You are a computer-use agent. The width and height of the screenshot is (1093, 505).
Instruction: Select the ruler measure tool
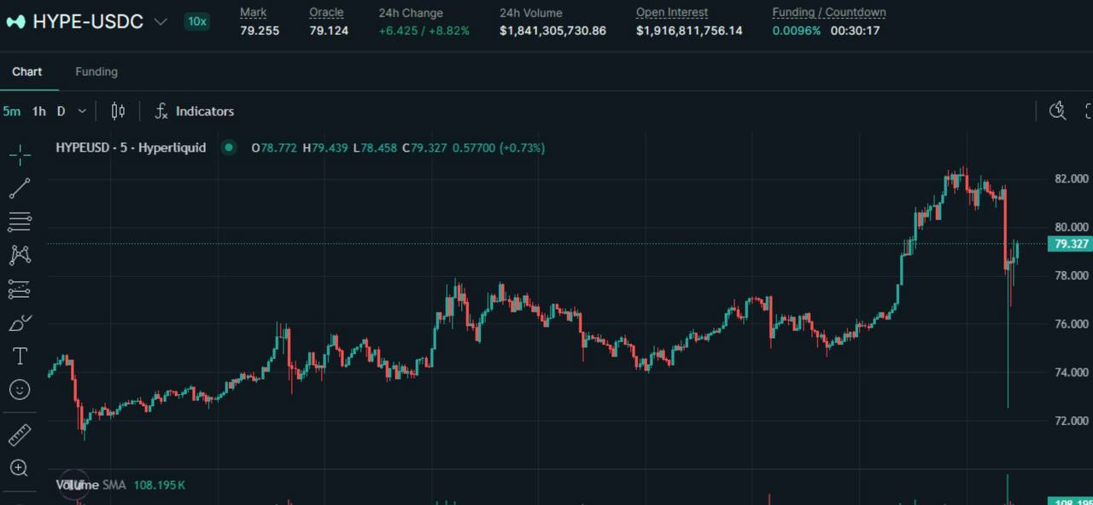coord(20,435)
